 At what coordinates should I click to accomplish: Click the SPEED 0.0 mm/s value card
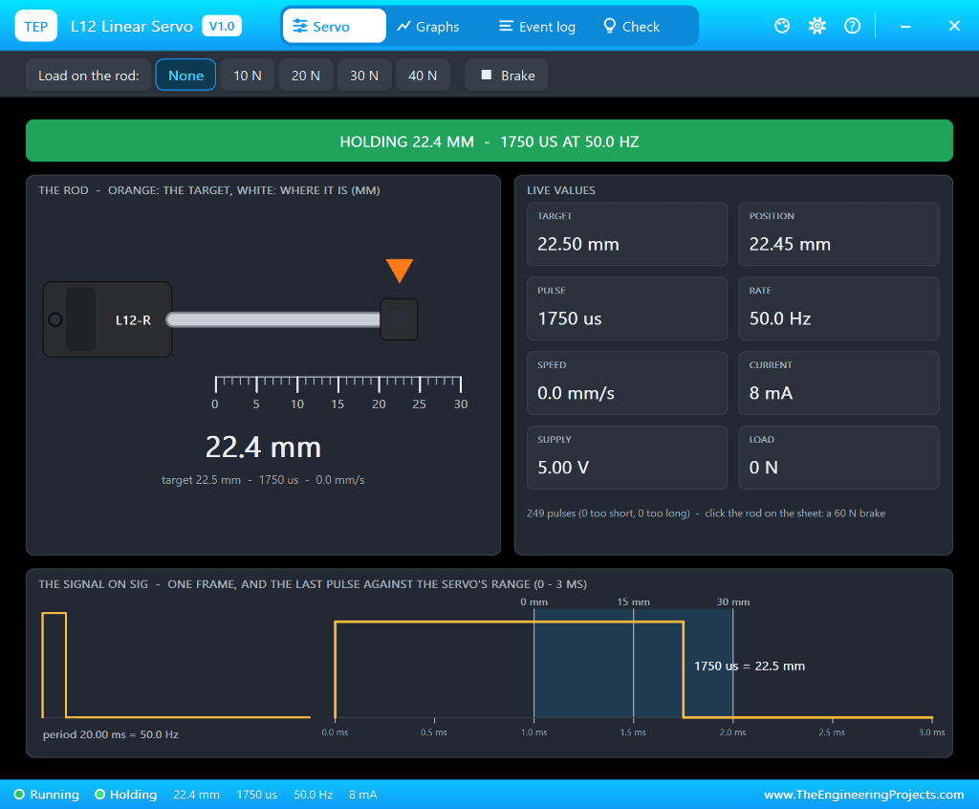pyautogui.click(x=627, y=383)
